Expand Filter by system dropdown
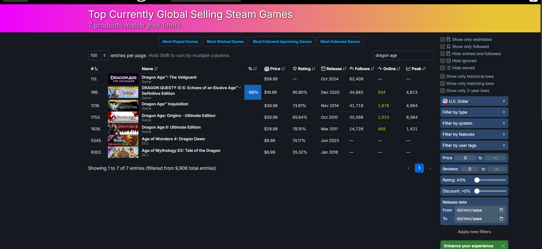This screenshot has height=249, width=542. 474,123
